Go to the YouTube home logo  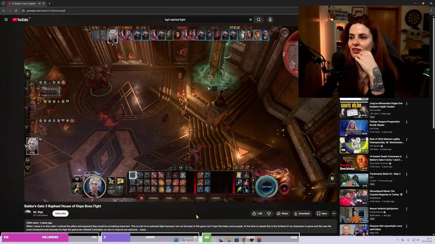[20, 20]
